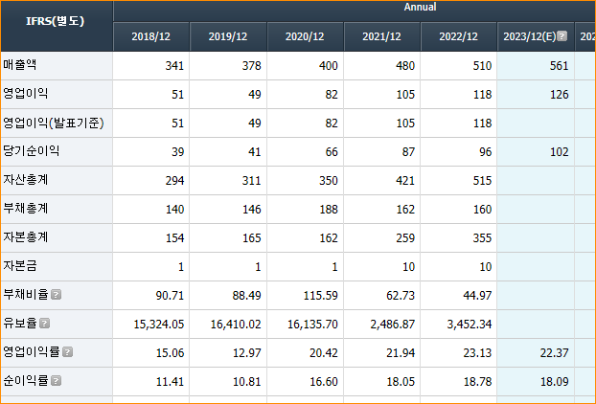Click the 부채총계 row label
Screen dimensions: 596x404
tap(26, 209)
